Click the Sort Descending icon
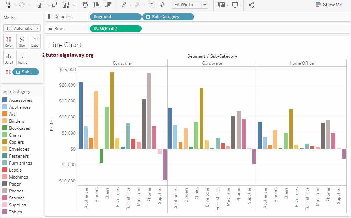The image size is (351, 218). (108, 5)
